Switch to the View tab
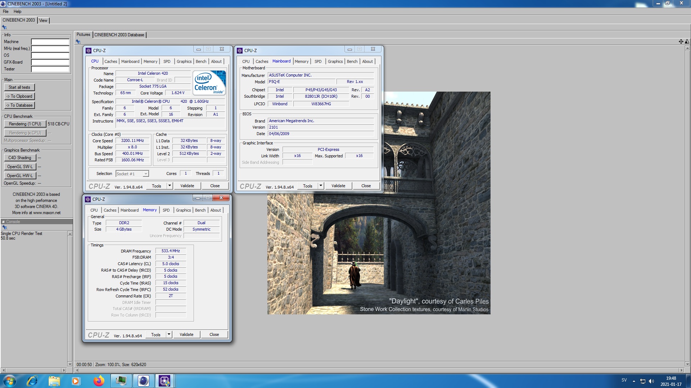Image resolution: width=691 pixels, height=388 pixels. tap(43, 20)
